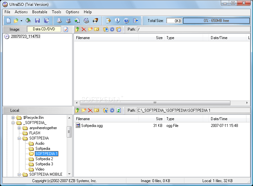
Task: Select the Audio folder in local tree
Action: point(40,143)
